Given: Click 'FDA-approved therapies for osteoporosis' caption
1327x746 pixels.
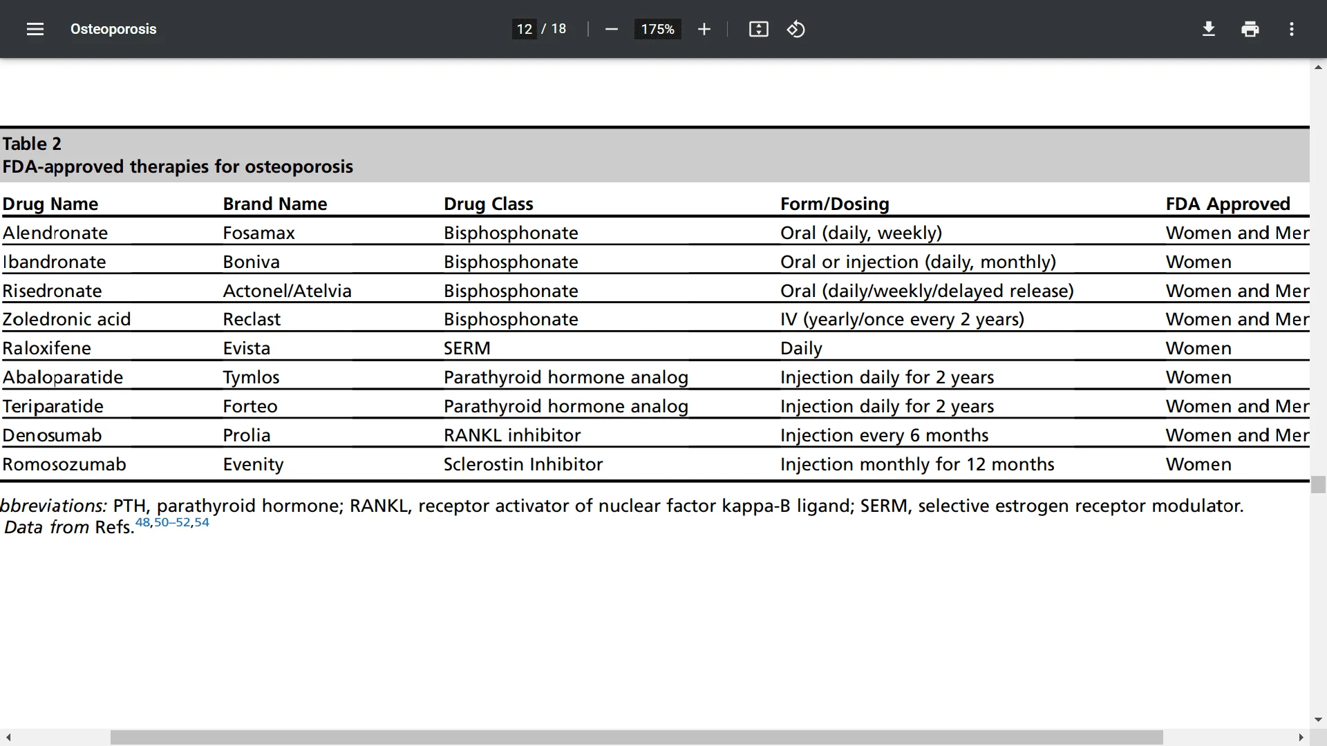Looking at the screenshot, I should [178, 166].
